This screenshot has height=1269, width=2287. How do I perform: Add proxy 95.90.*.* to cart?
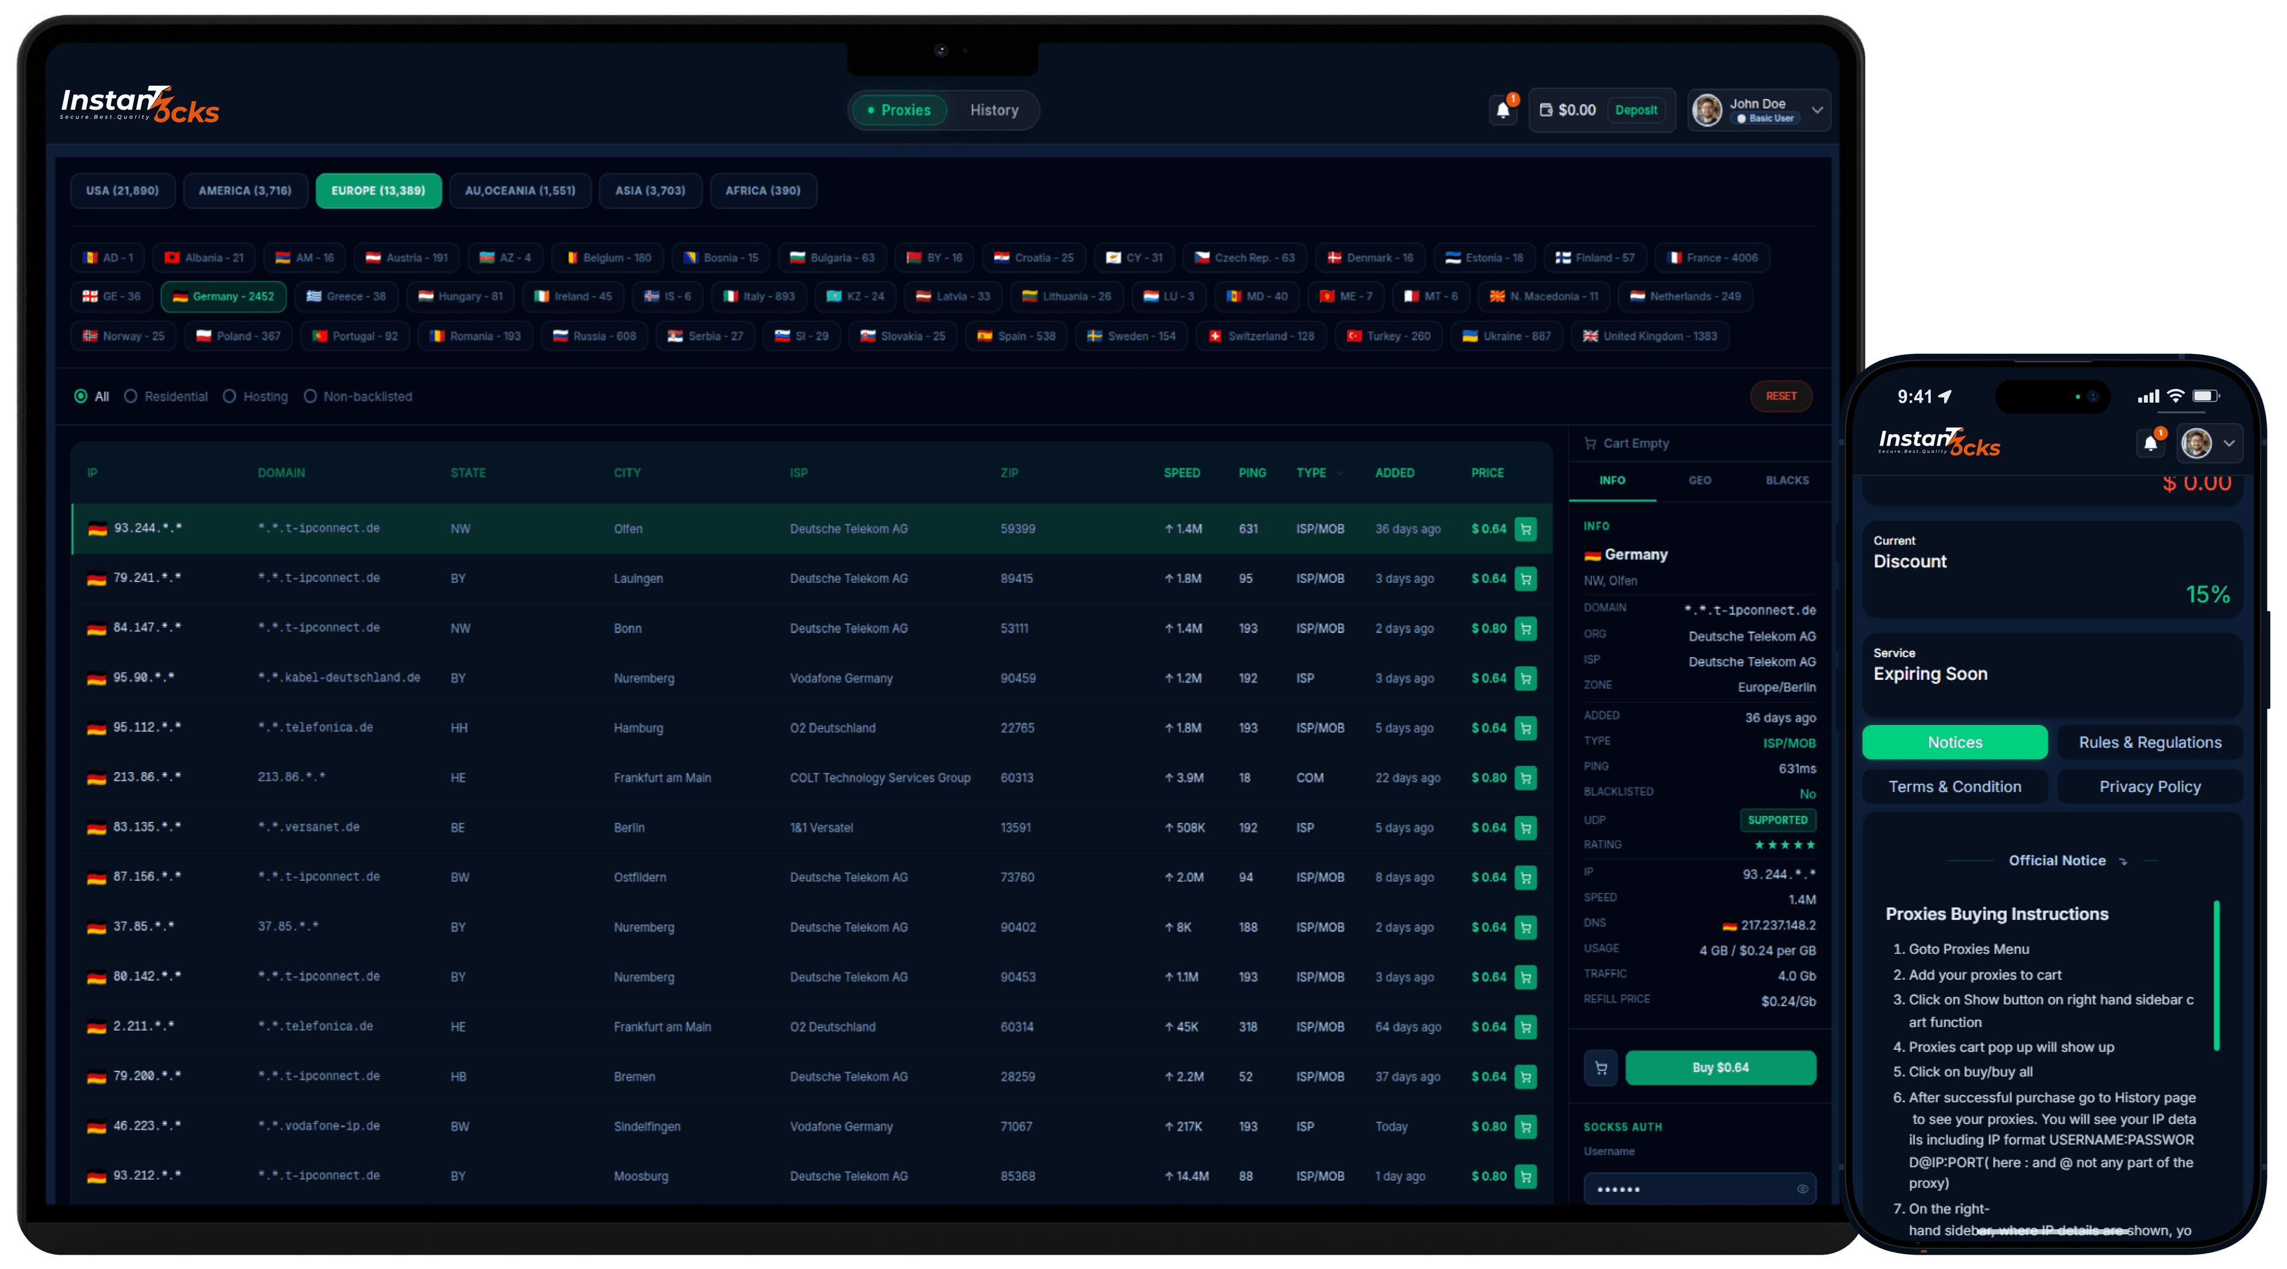[1525, 679]
